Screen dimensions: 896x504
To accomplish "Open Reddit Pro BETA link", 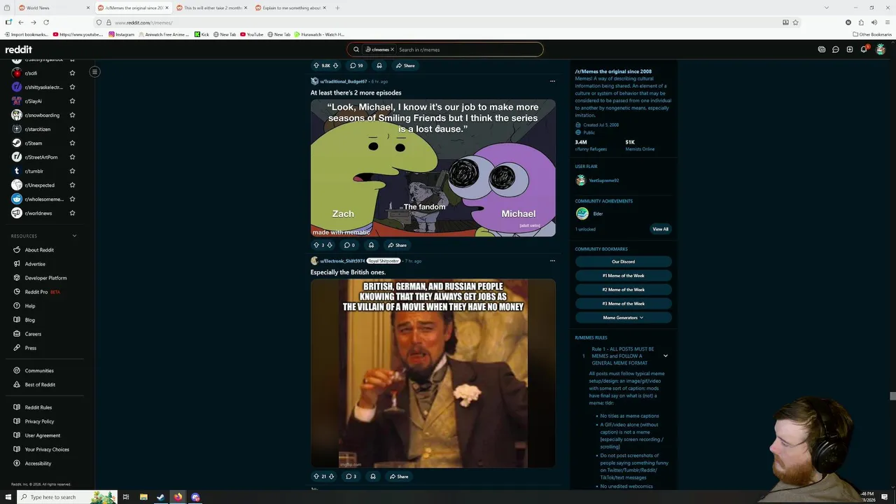I will [36, 292].
